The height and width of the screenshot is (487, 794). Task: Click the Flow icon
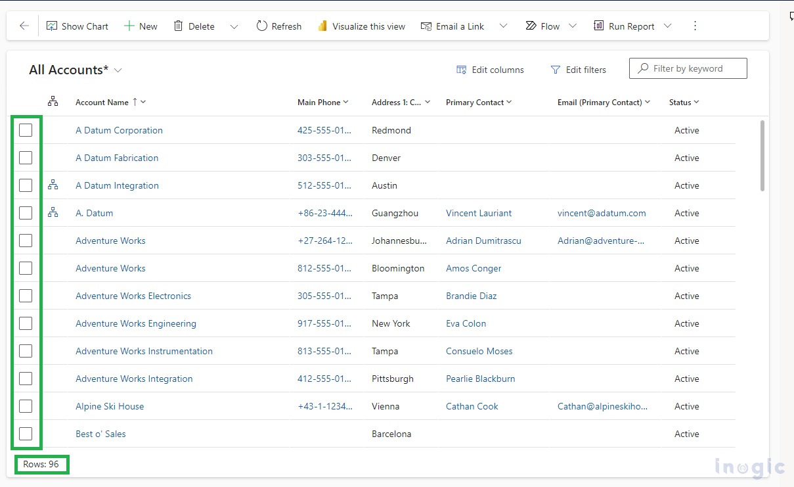(x=531, y=26)
